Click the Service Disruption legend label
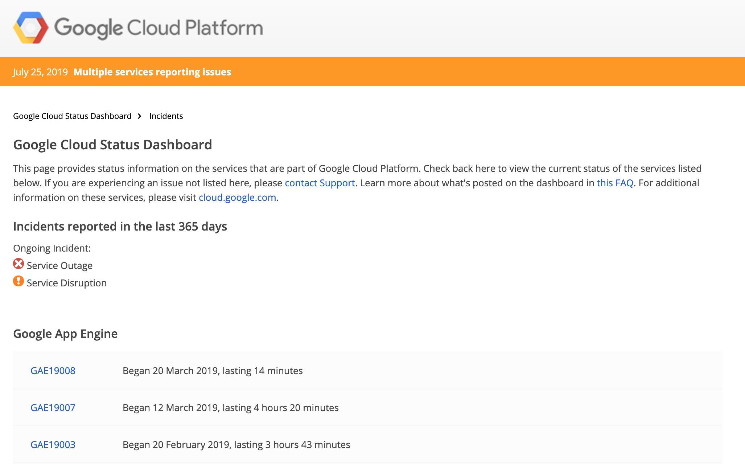Screen dimensions: 745x464 pyautogui.click(x=67, y=283)
